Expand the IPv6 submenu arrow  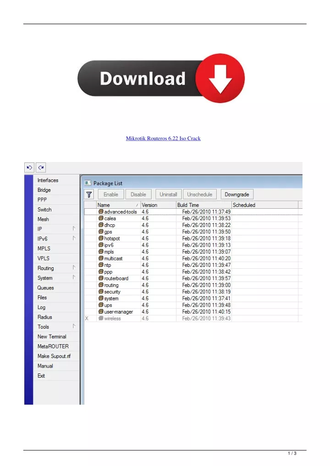[74, 238]
